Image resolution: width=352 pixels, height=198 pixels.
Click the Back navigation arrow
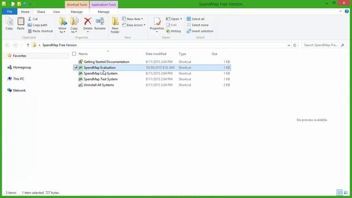(x=7, y=45)
